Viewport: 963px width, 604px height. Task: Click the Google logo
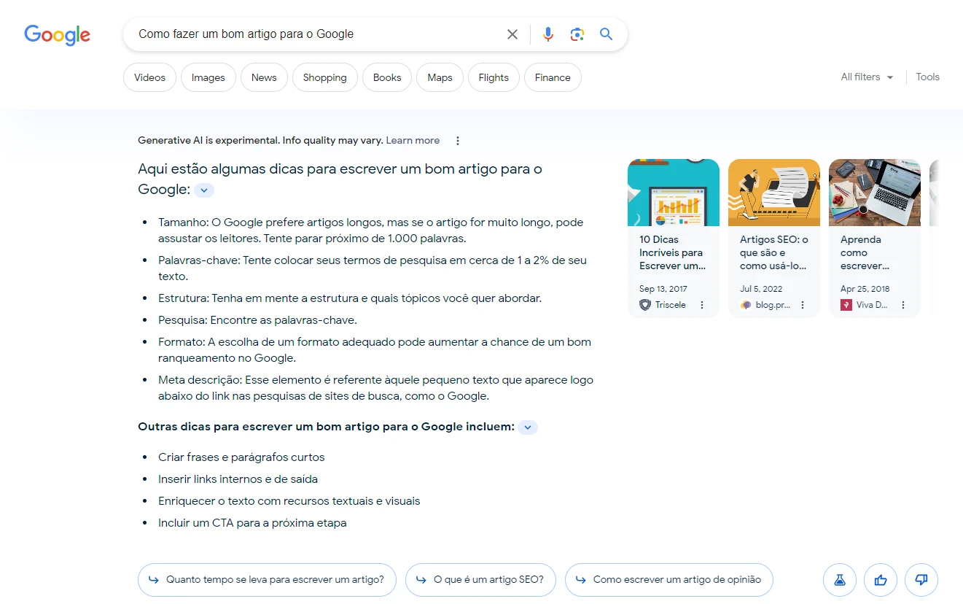click(x=58, y=35)
